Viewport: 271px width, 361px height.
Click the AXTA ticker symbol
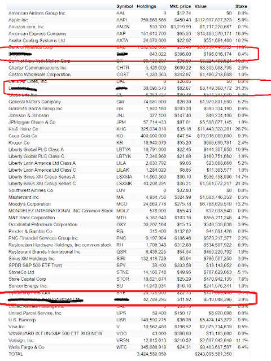(x=122, y=41)
